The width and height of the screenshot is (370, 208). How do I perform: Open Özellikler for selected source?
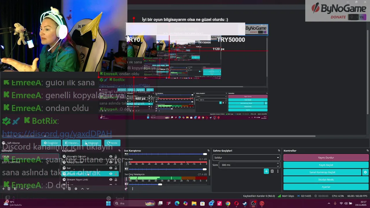point(51,143)
